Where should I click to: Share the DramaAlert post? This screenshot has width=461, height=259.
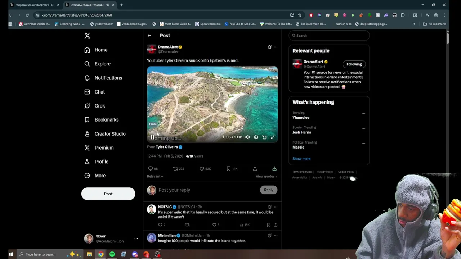[x=255, y=168]
